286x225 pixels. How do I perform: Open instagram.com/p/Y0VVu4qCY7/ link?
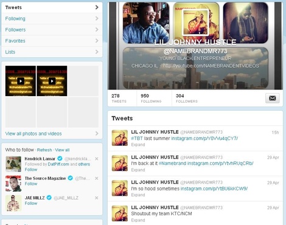point(204,139)
